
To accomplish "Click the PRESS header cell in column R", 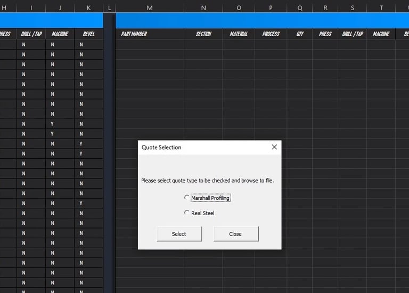I will [x=325, y=34].
